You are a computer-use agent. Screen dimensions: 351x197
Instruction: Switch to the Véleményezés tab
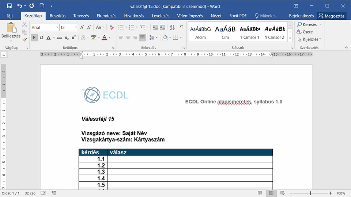[190, 16]
